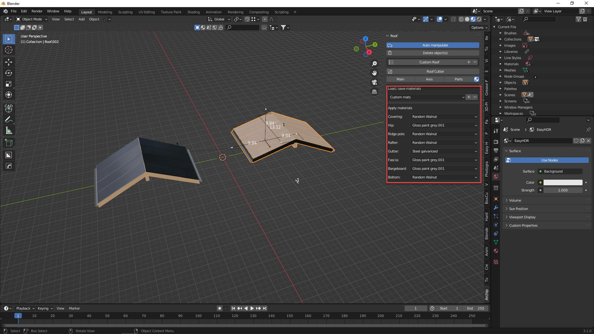Switch to the Axis tab
Image resolution: width=594 pixels, height=334 pixels.
point(429,79)
